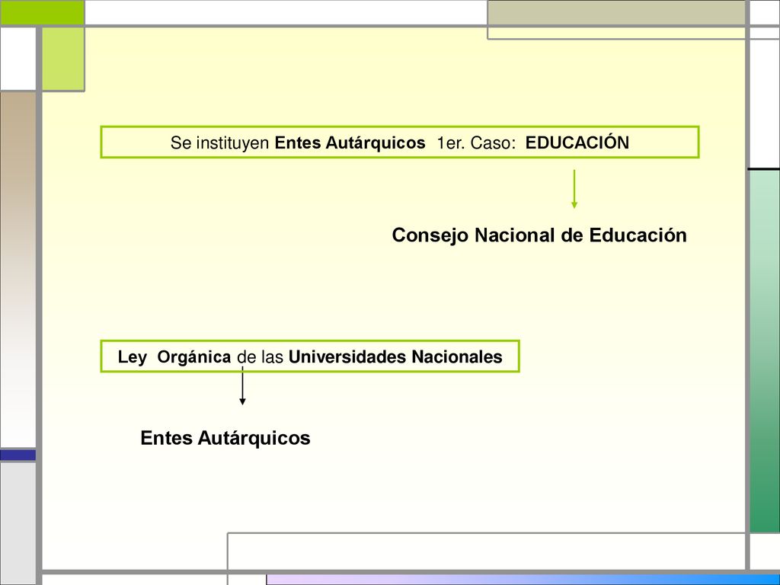Viewport: 780px width, 585px height.
Task: Select the word 'EDUCACIÓN' in the top box
Action: pos(577,142)
